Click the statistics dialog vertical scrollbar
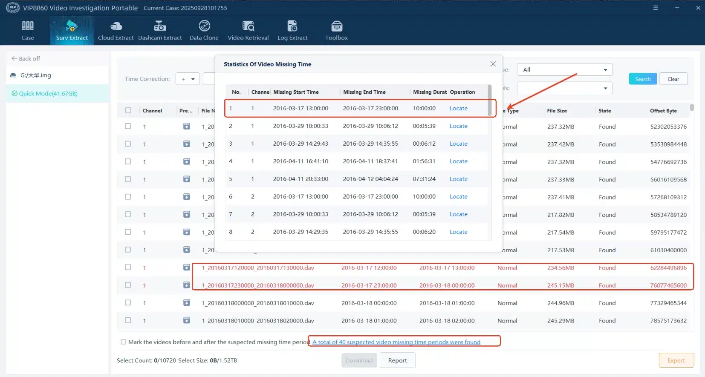 tap(489, 101)
